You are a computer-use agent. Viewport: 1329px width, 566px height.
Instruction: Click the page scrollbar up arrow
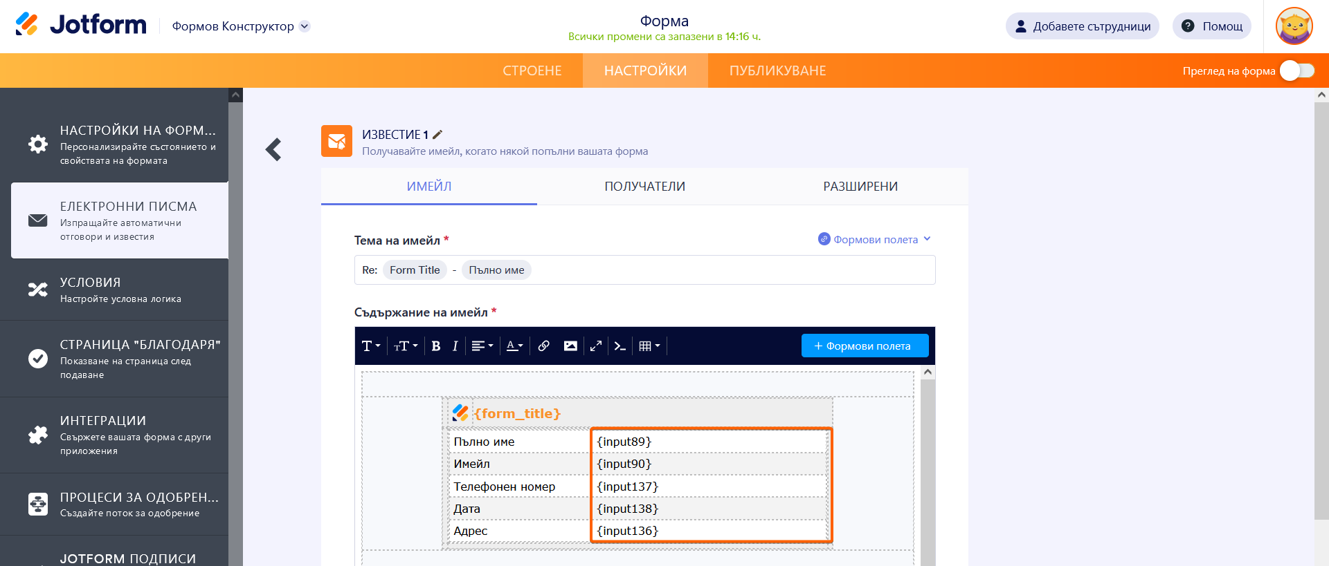click(1321, 95)
